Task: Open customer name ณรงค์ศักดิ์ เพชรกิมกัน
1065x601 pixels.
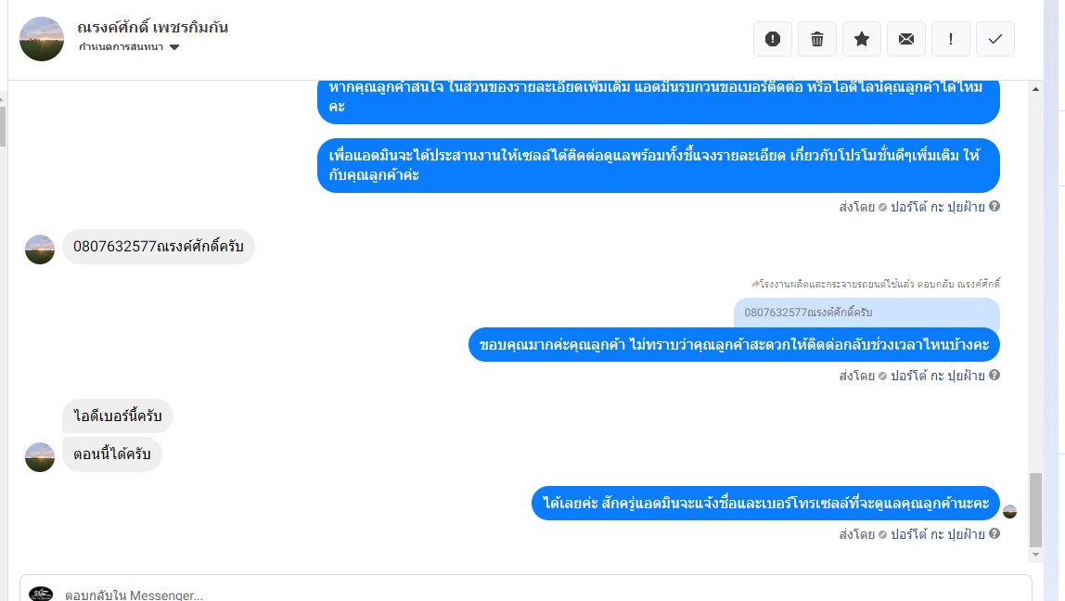Action: pos(152,27)
